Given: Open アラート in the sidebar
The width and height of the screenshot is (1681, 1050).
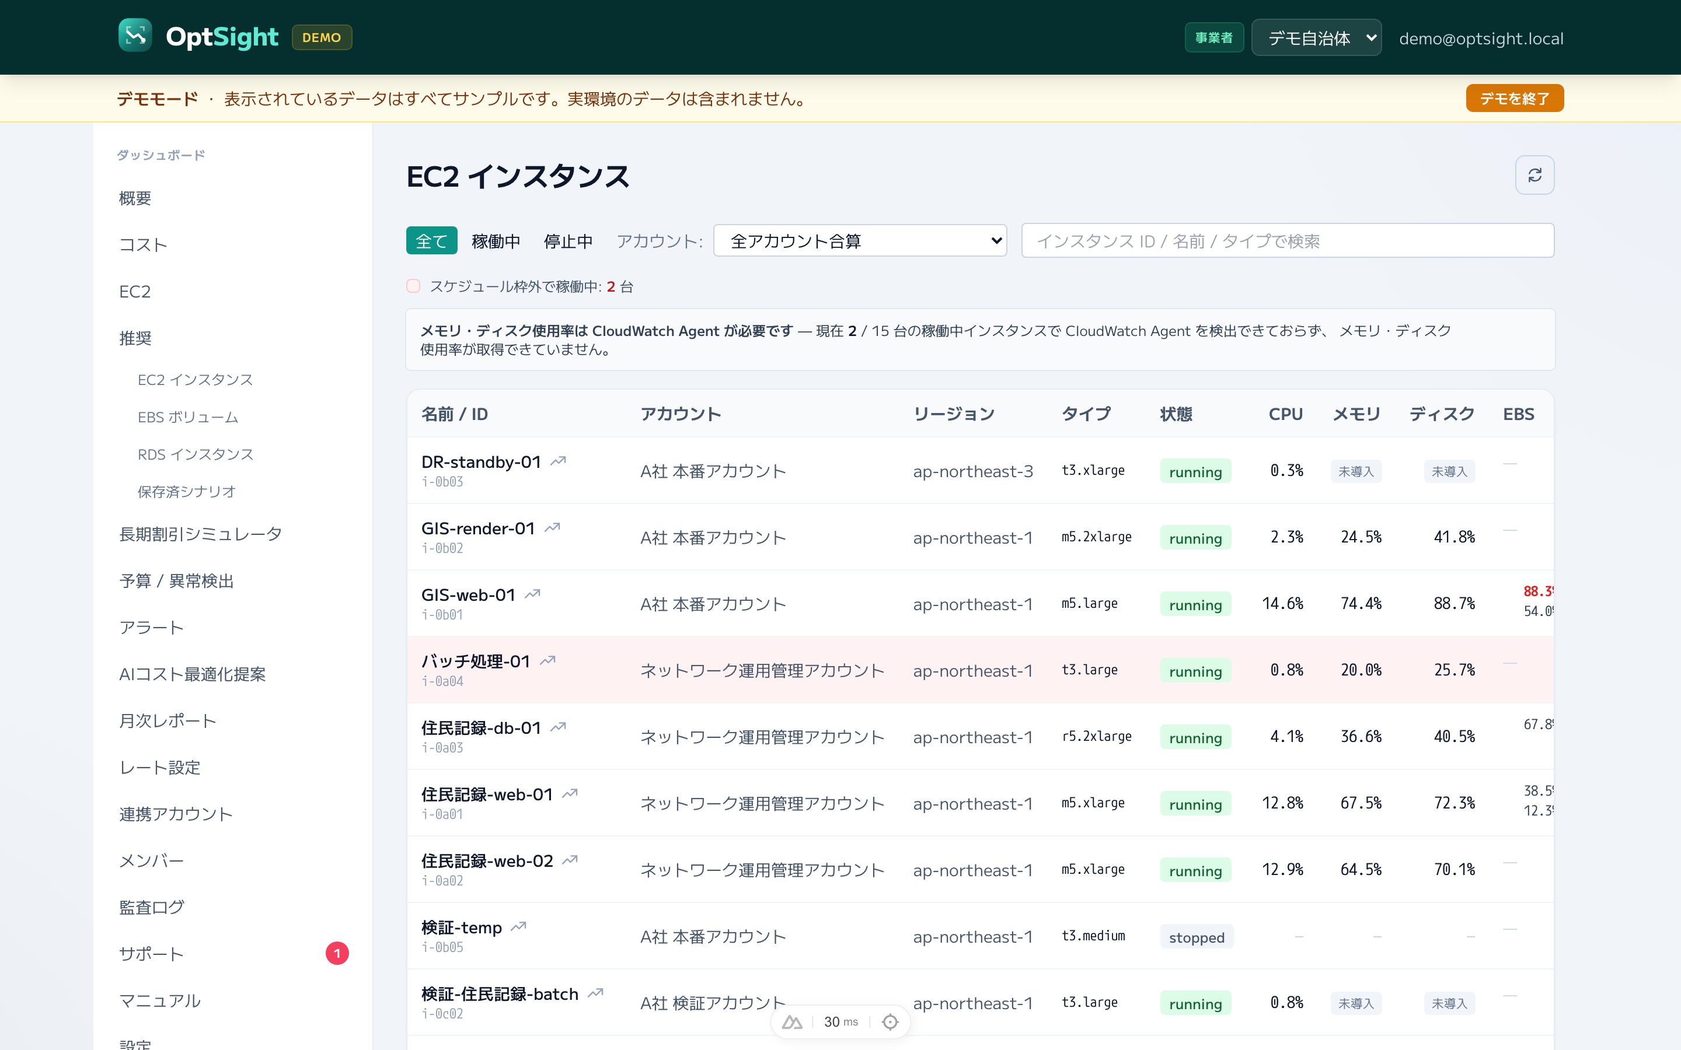Looking at the screenshot, I should click(151, 628).
